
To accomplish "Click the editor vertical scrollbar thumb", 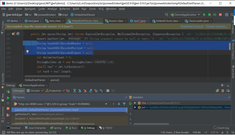I will (230, 46).
